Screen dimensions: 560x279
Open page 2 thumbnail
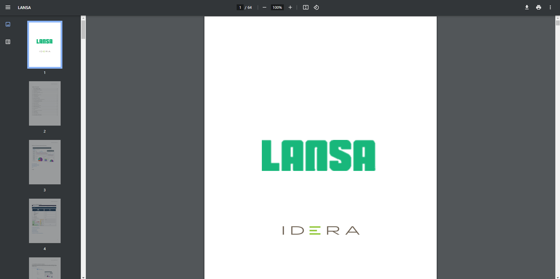[x=45, y=103]
